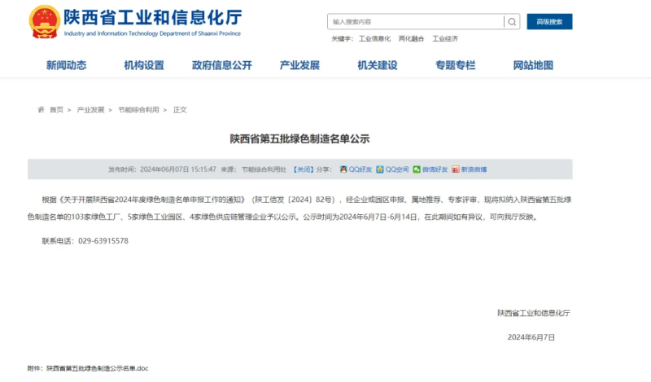Open the 网站地图 page
651x382 pixels.
coord(533,65)
